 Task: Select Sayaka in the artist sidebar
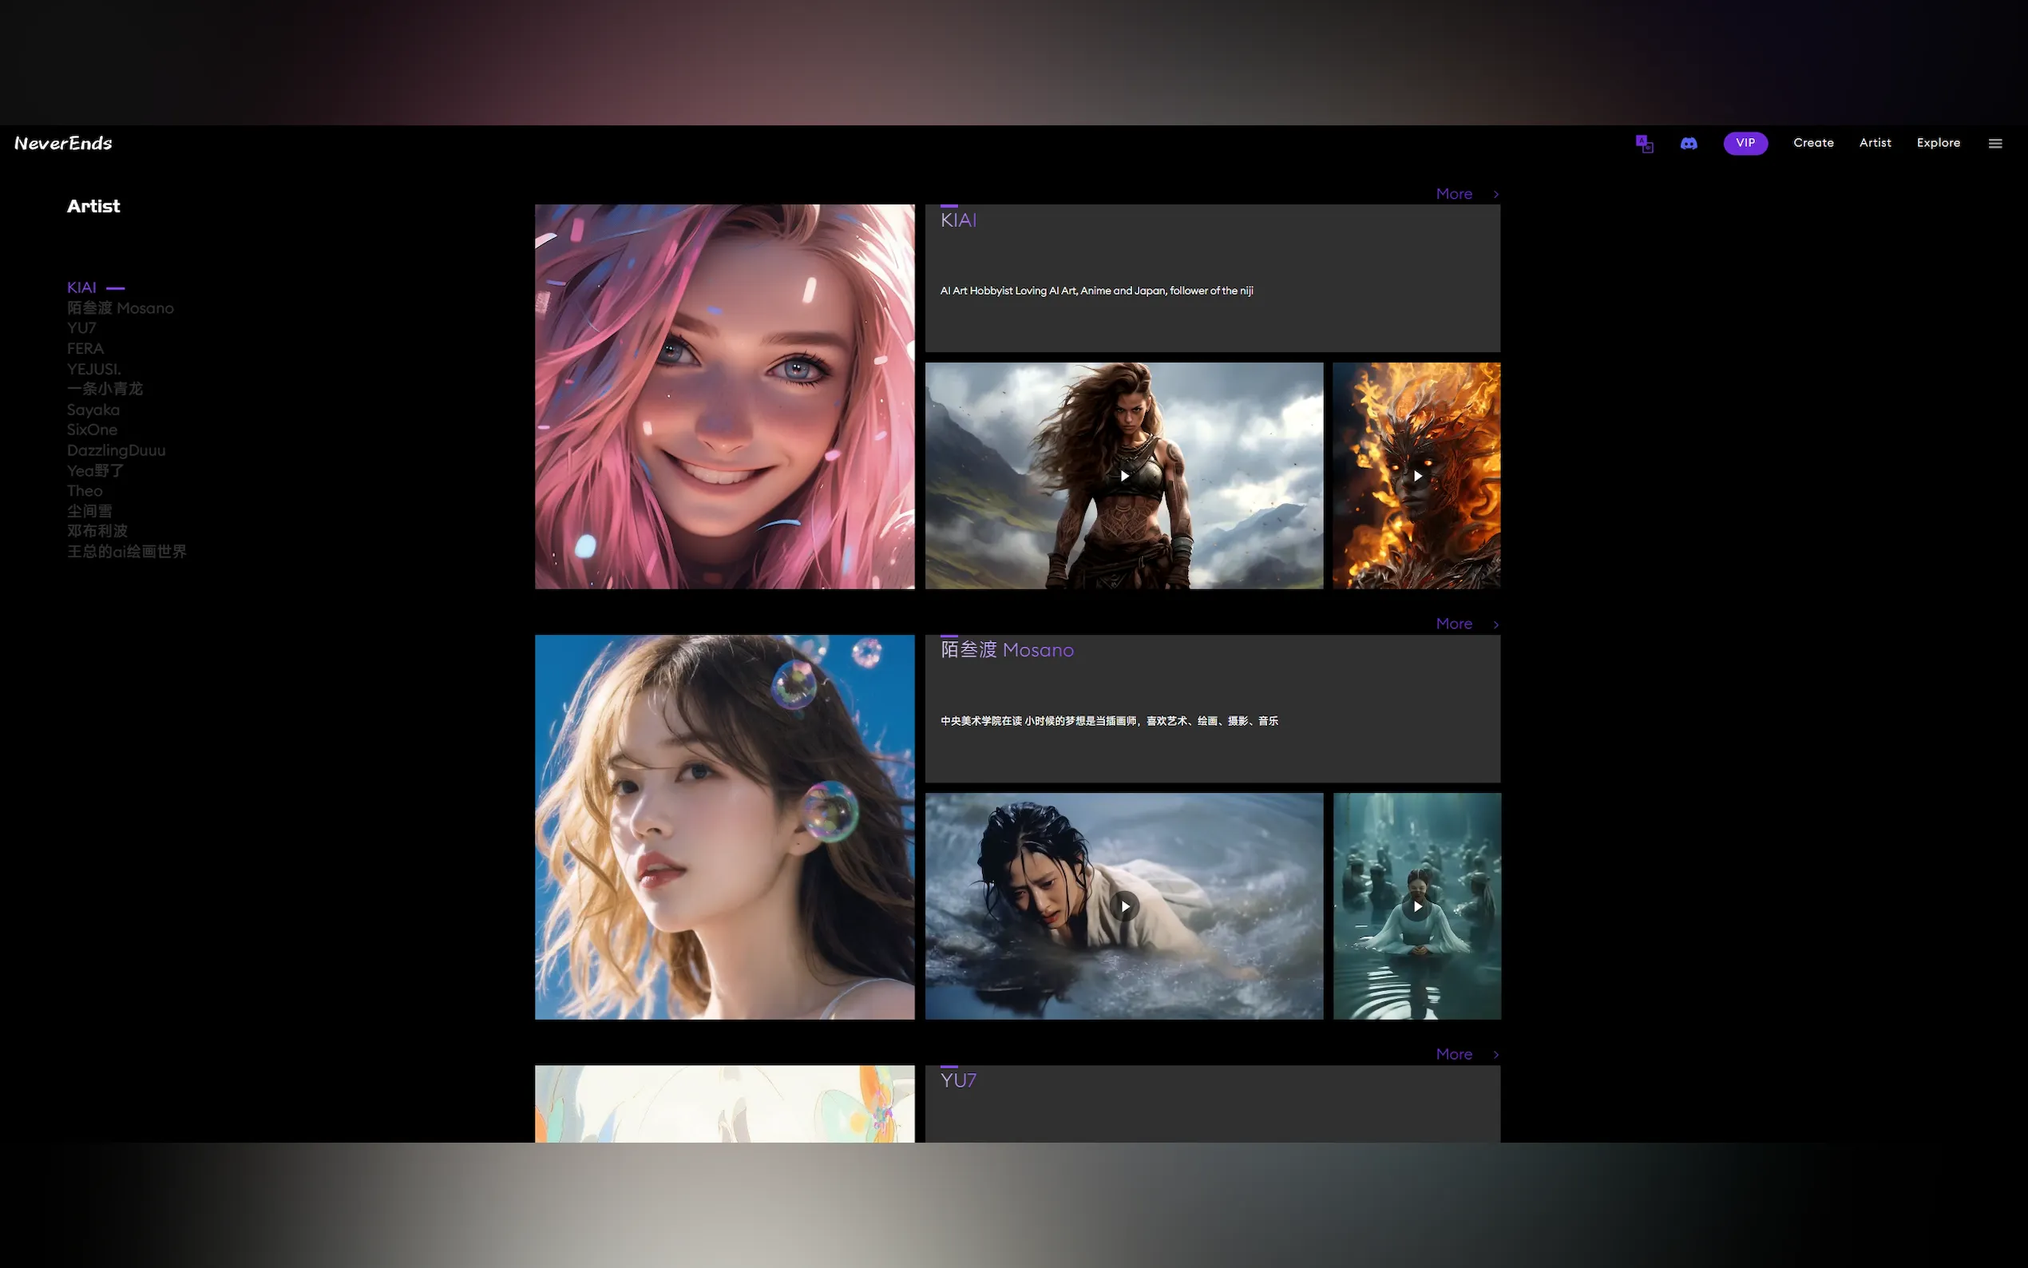pyautogui.click(x=93, y=410)
